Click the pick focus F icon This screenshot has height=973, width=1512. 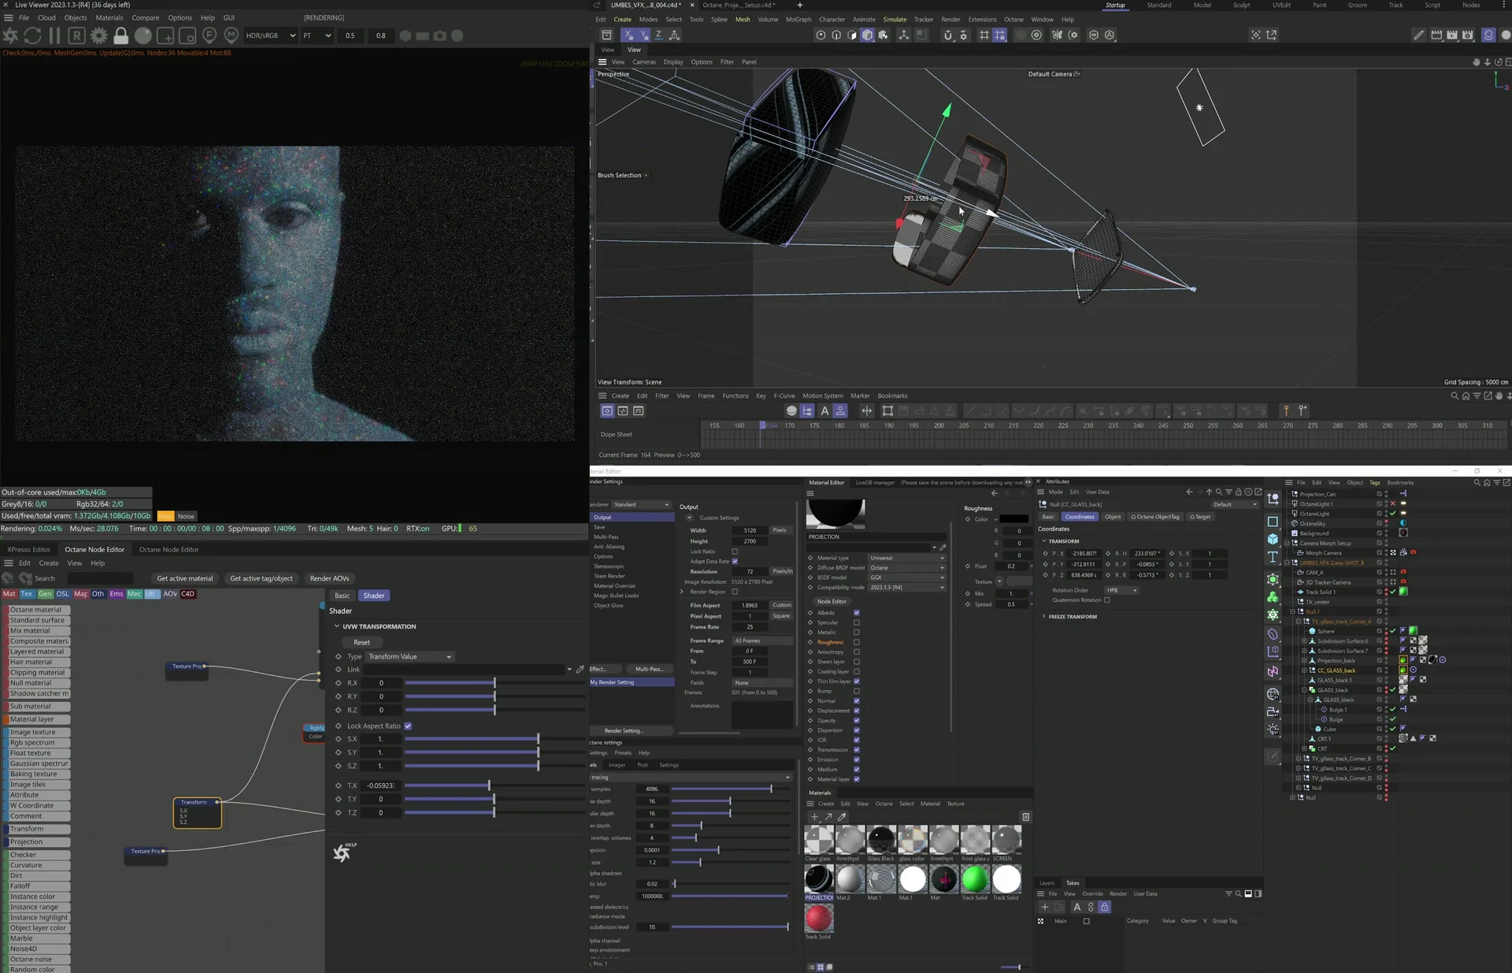pos(209,35)
